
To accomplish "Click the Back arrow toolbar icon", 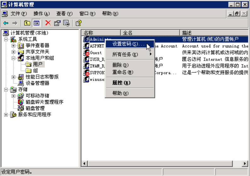I will (x=6, y=23).
